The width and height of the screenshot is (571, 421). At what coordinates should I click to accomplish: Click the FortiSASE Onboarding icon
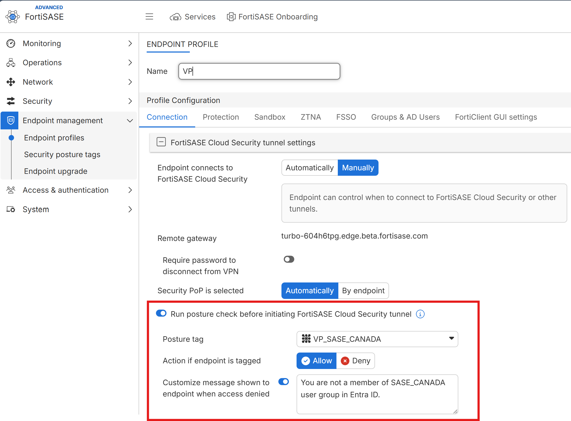pos(231,17)
